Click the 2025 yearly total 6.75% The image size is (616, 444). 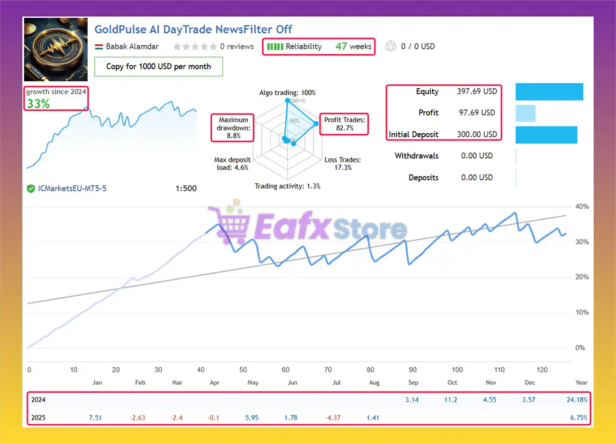578,418
